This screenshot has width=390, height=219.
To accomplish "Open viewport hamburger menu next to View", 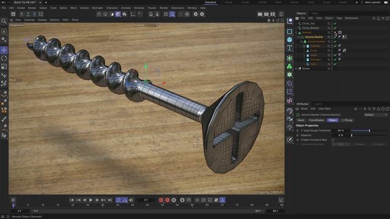I will pyautogui.click(x=12, y=20).
